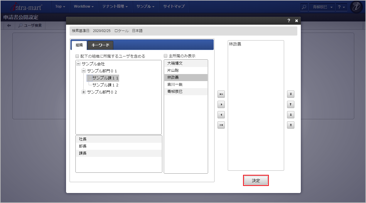Open the Workflow menu

(84, 7)
